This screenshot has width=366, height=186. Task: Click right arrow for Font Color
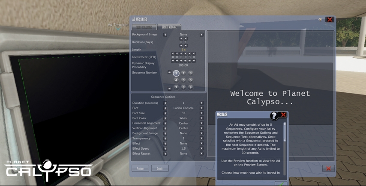tap(201, 118)
